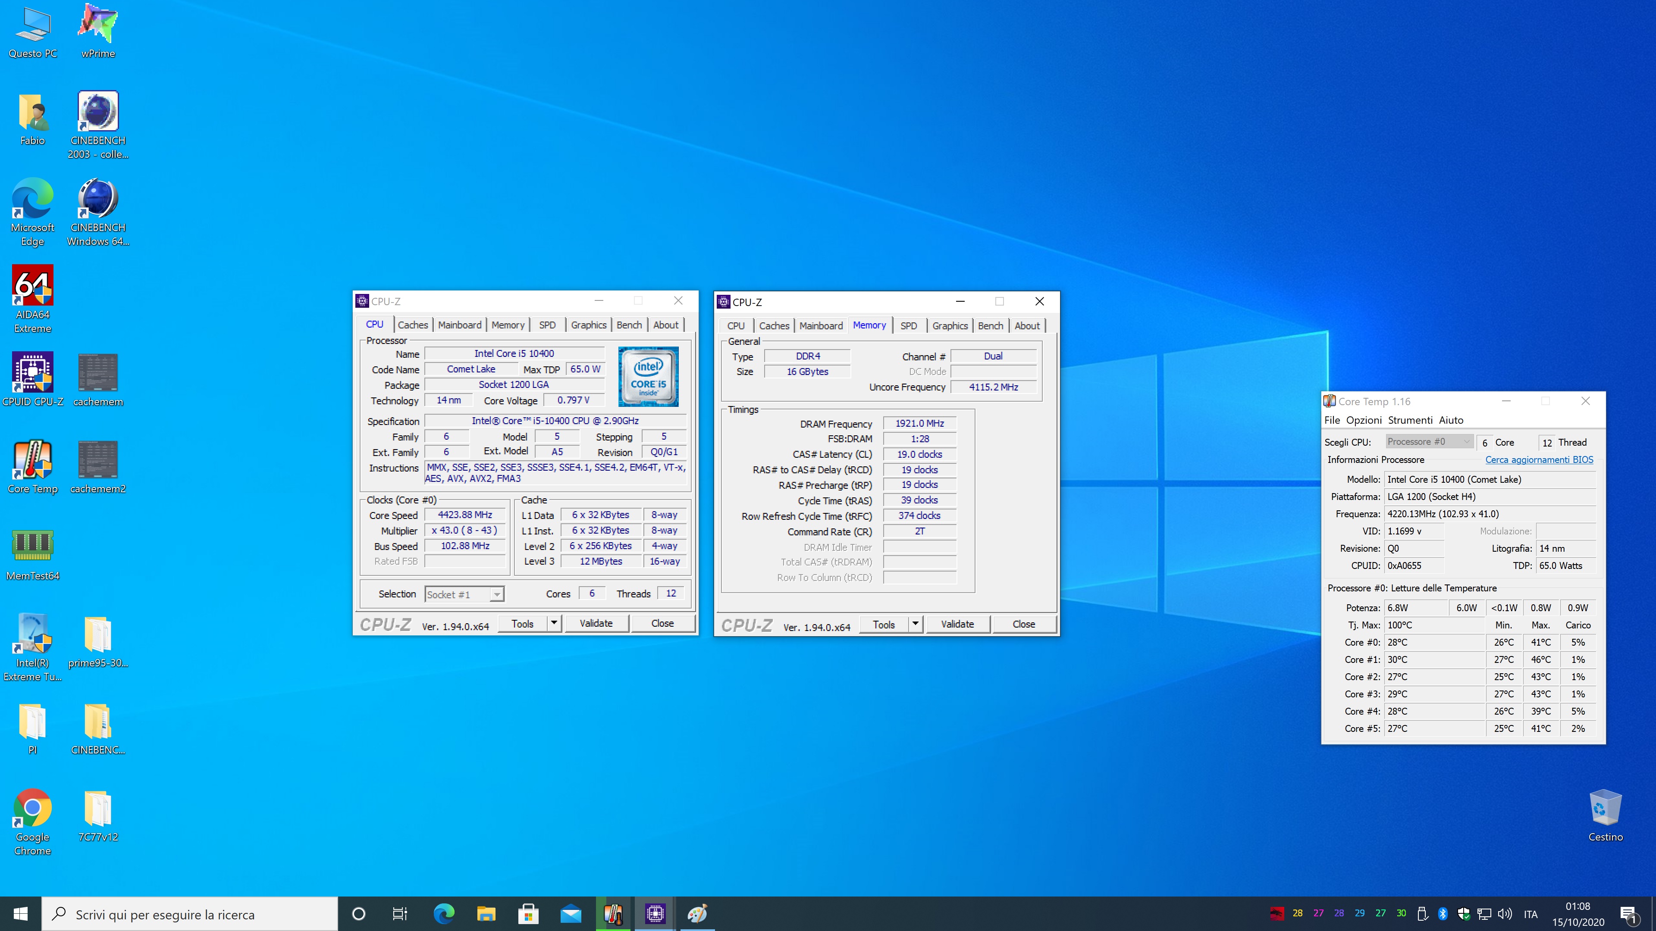The height and width of the screenshot is (931, 1656).
Task: Open the Cestino recycle bin
Action: [x=1605, y=815]
